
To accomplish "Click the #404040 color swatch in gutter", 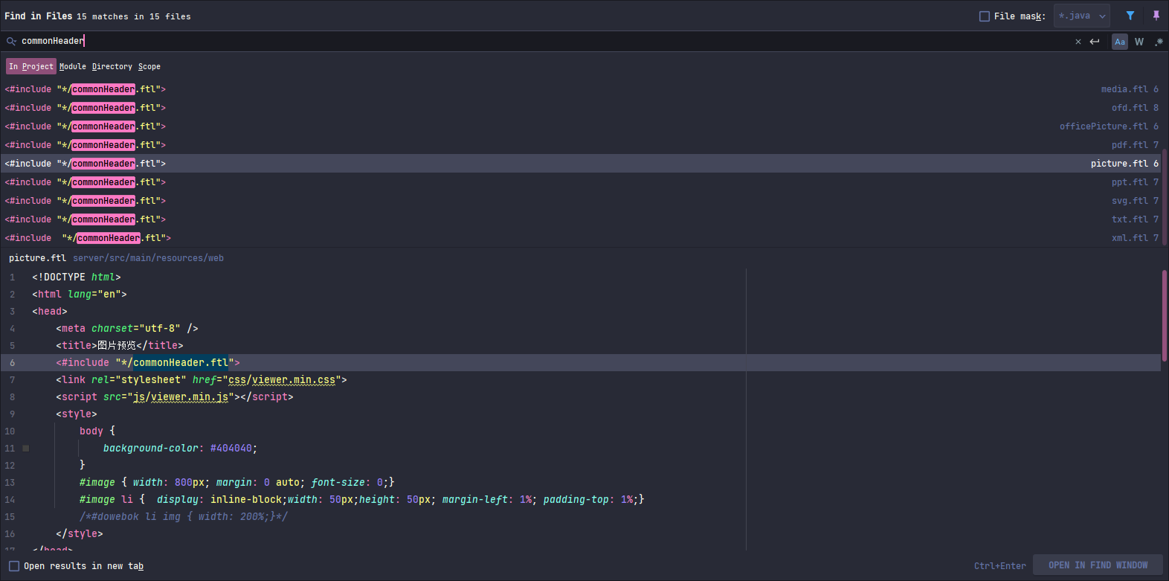I will click(25, 449).
